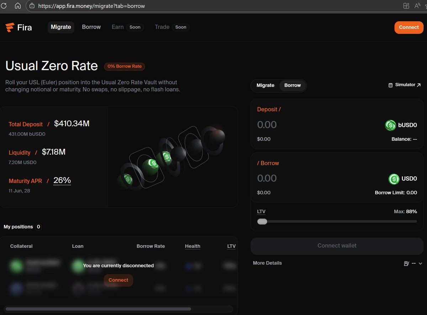Click the 0% Borrow Rate badge
This screenshot has height=315, width=427.
pyautogui.click(x=125, y=66)
